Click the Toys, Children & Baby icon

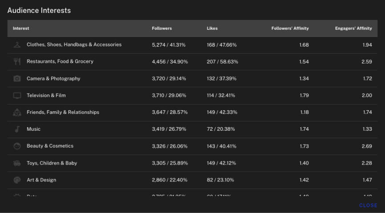[17, 163]
